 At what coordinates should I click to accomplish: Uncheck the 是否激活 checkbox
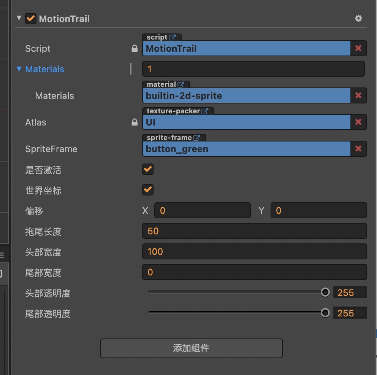pos(148,169)
